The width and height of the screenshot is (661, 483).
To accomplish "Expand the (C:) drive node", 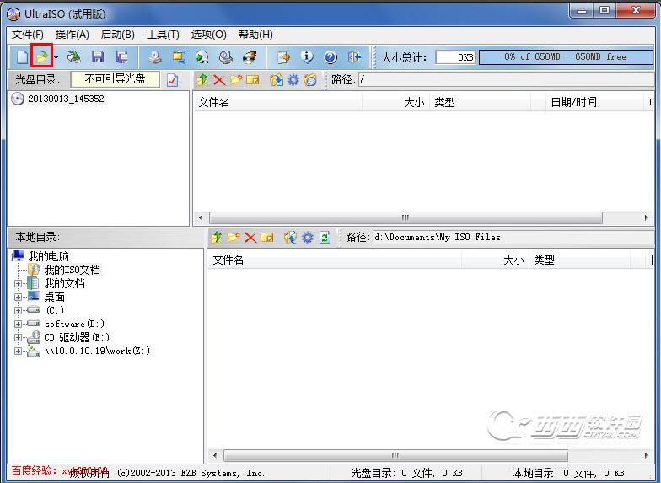I will click(x=18, y=310).
